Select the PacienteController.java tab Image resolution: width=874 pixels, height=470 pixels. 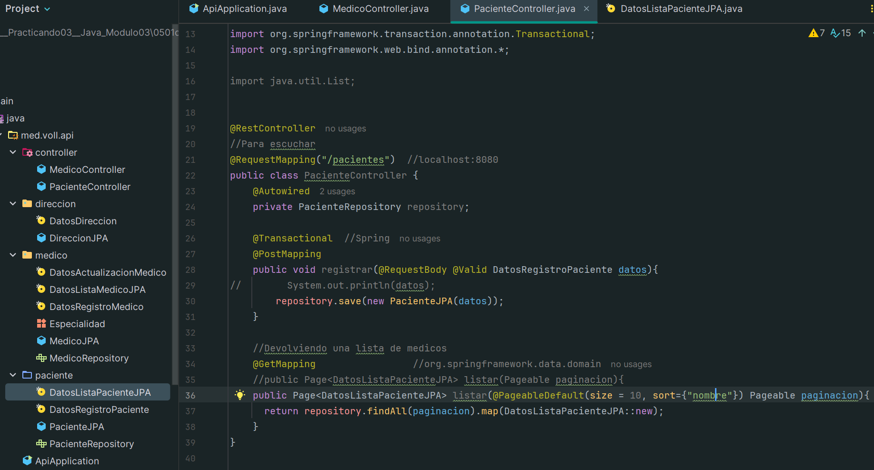pyautogui.click(x=524, y=9)
